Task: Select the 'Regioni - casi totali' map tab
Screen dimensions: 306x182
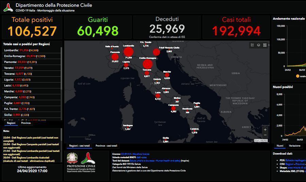Action: 80,146
